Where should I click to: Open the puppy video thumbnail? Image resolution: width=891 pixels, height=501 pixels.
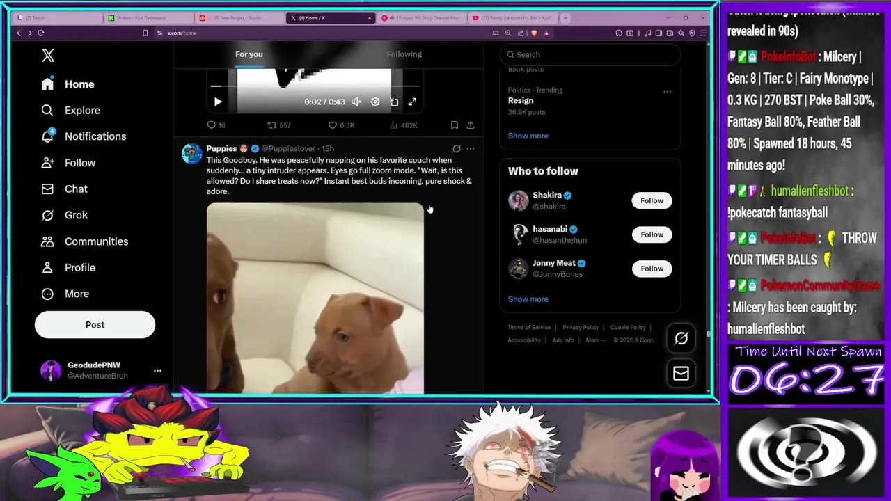[x=315, y=299]
